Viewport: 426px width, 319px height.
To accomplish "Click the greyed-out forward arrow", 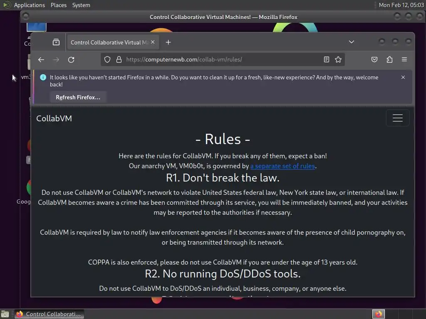I will click(x=56, y=60).
